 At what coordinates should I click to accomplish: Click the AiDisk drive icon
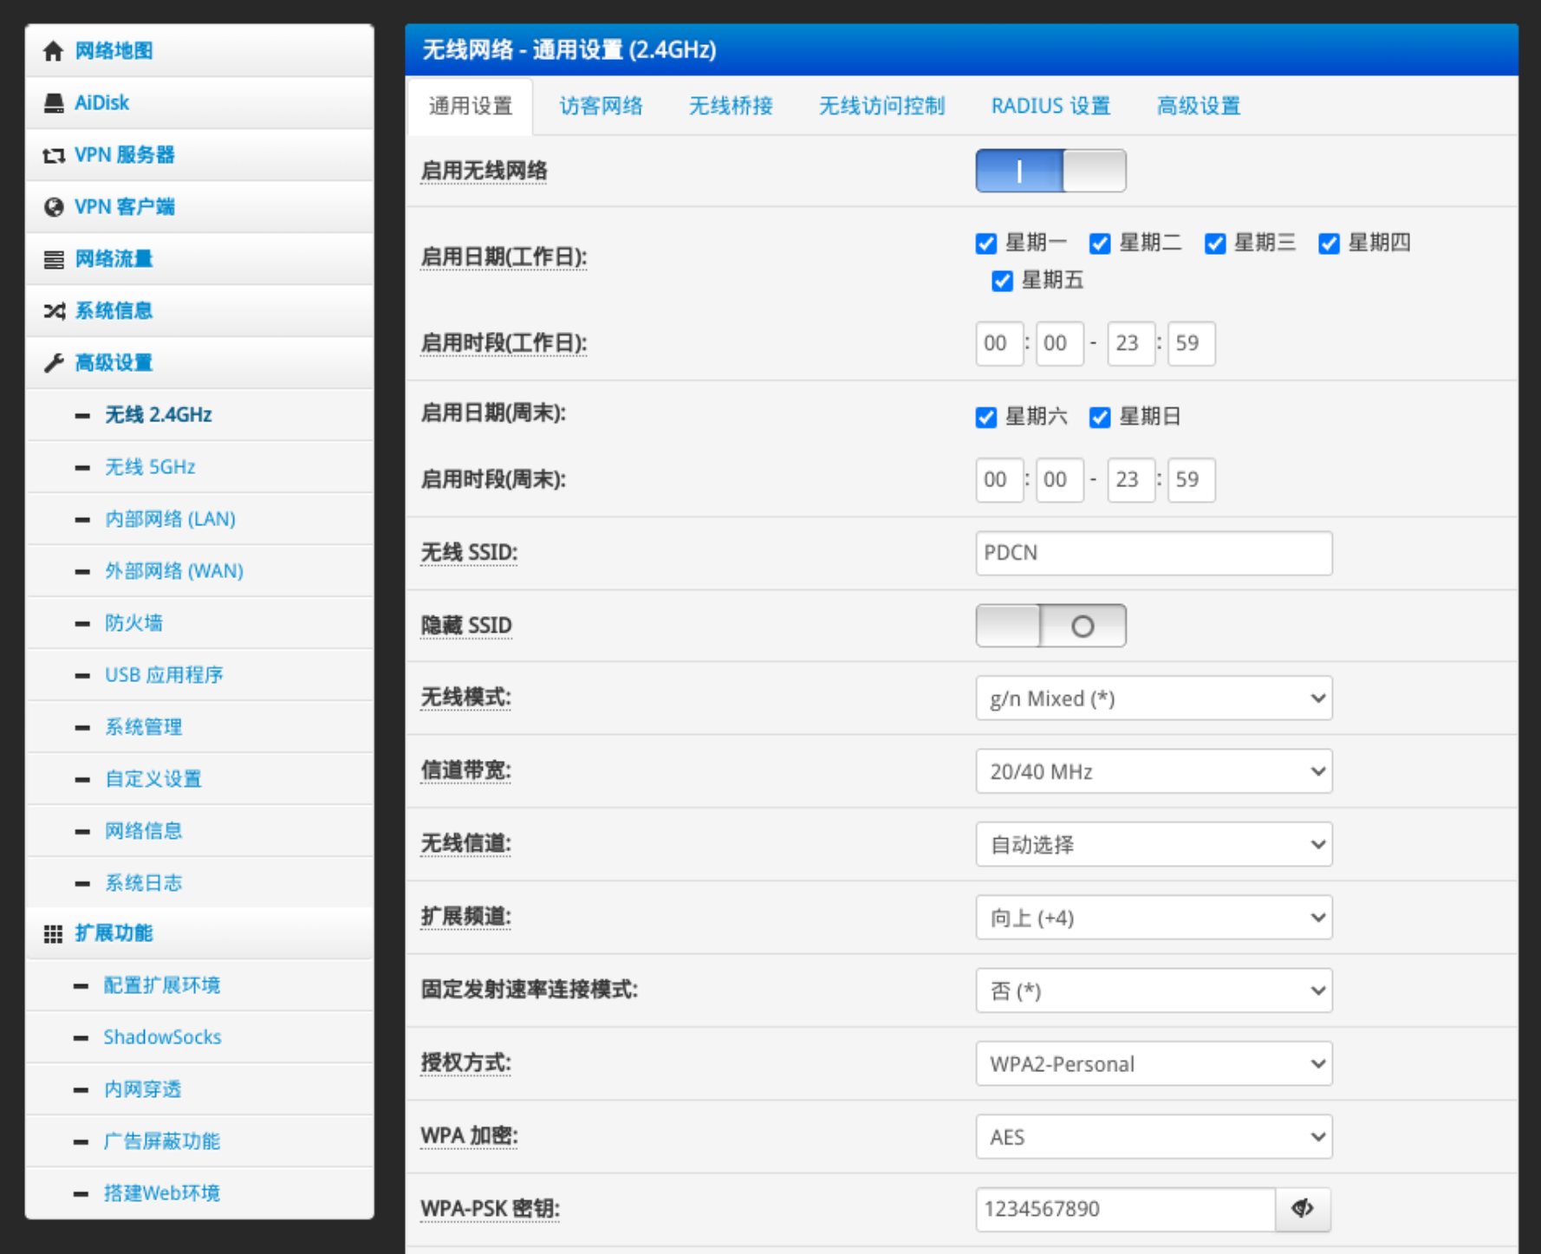tap(53, 103)
